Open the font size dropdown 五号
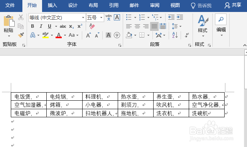Screen dimensions: 247x147 (101, 17)
